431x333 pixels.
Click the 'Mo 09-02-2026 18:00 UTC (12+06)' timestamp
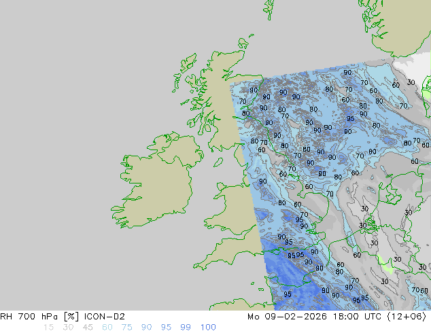tap(337, 317)
